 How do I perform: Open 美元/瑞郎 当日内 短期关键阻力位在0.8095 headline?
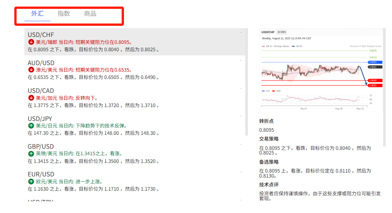click(84, 42)
